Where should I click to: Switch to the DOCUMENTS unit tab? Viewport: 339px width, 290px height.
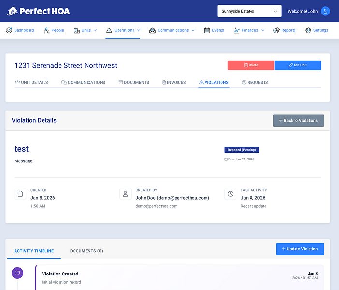tap(134, 82)
